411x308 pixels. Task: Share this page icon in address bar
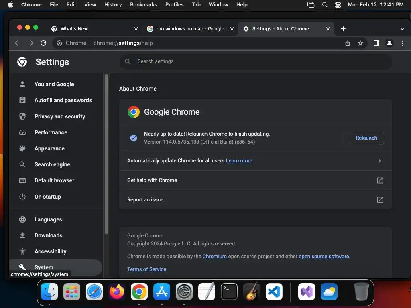click(348, 43)
